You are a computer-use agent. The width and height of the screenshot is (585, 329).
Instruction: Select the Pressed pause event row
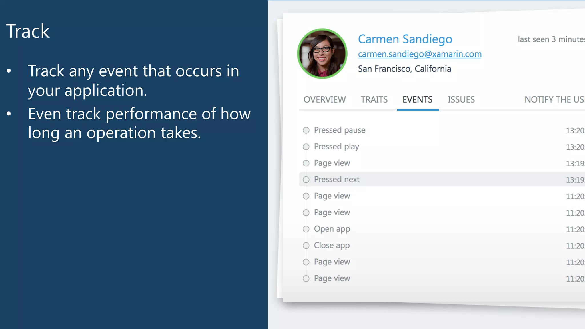tap(442, 130)
